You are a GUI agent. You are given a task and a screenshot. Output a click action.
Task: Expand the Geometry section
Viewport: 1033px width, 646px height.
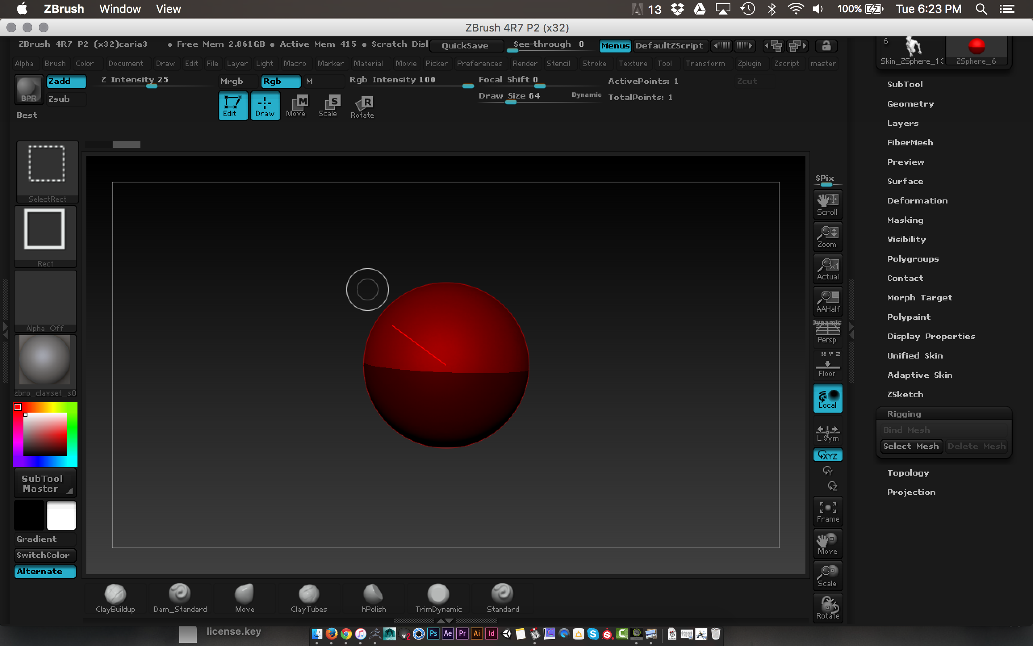(910, 104)
